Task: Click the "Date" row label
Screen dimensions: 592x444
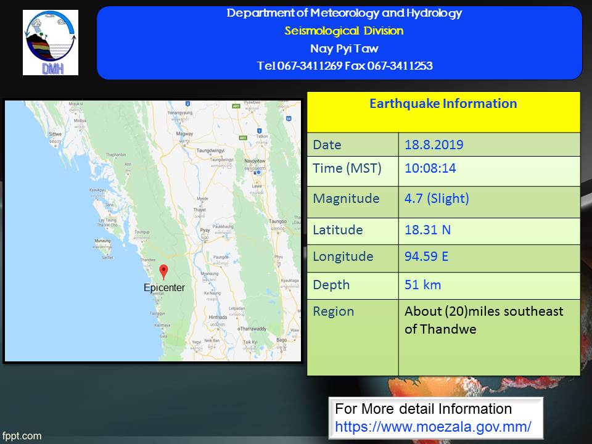Action: click(327, 144)
